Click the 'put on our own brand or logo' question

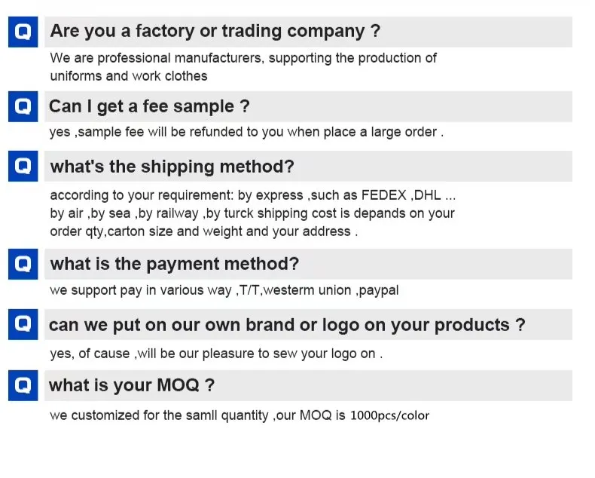tap(286, 326)
